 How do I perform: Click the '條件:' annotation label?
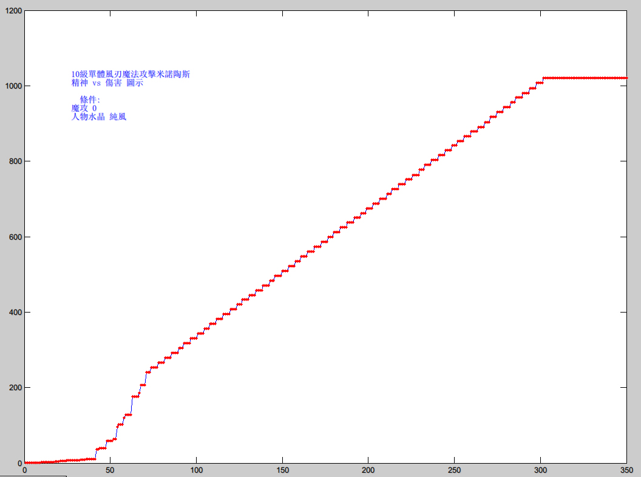pyautogui.click(x=90, y=100)
